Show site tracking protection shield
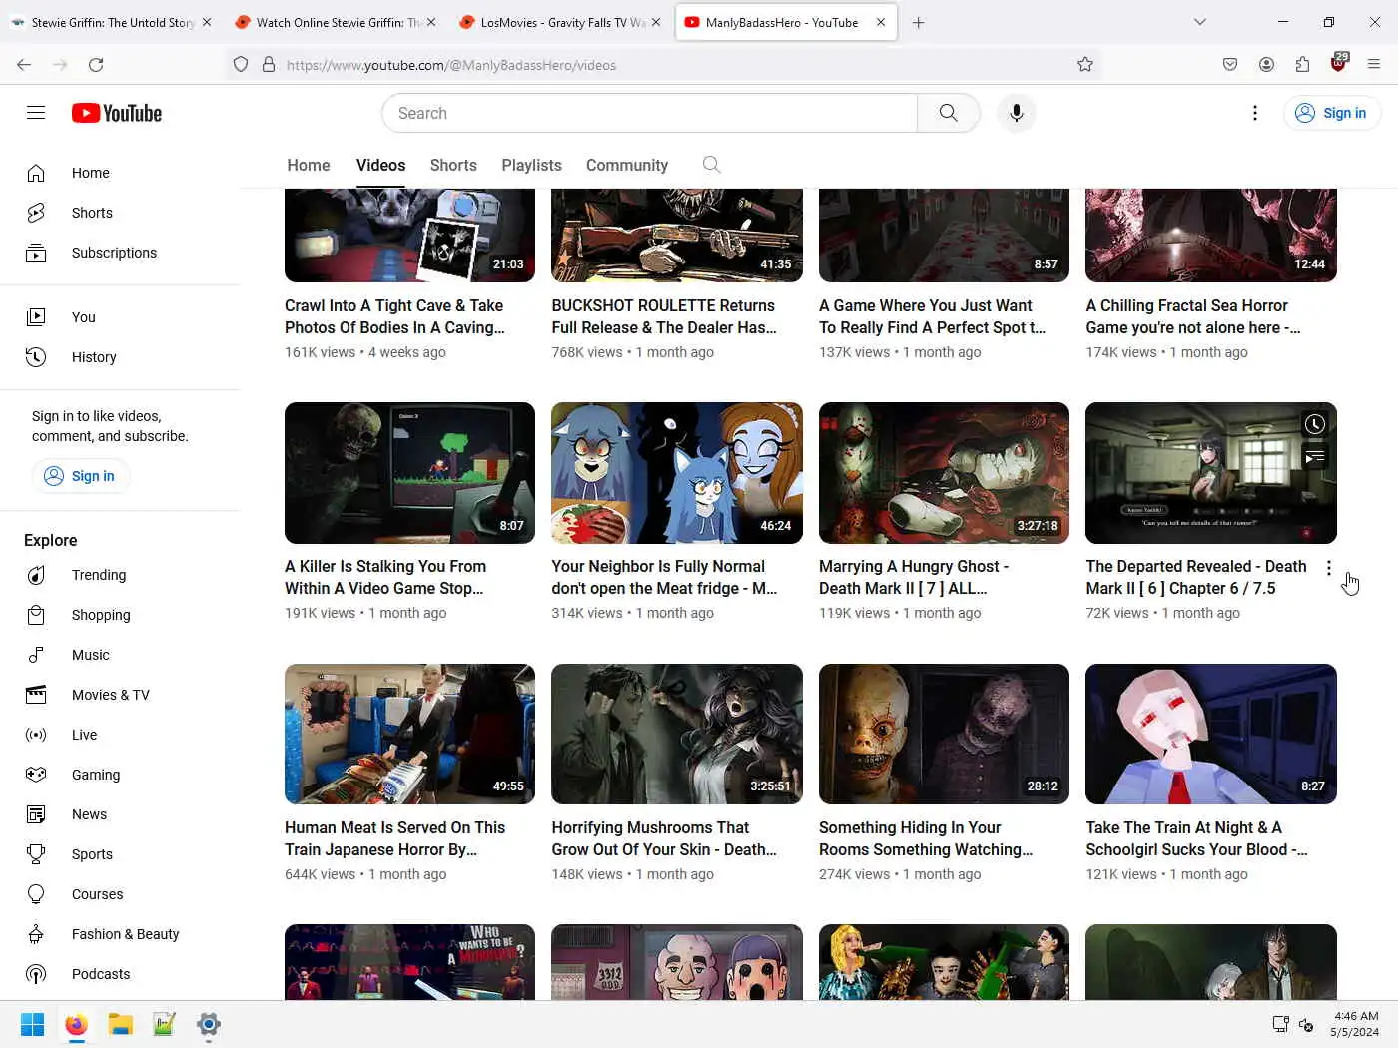The width and height of the screenshot is (1398, 1048). [241, 65]
